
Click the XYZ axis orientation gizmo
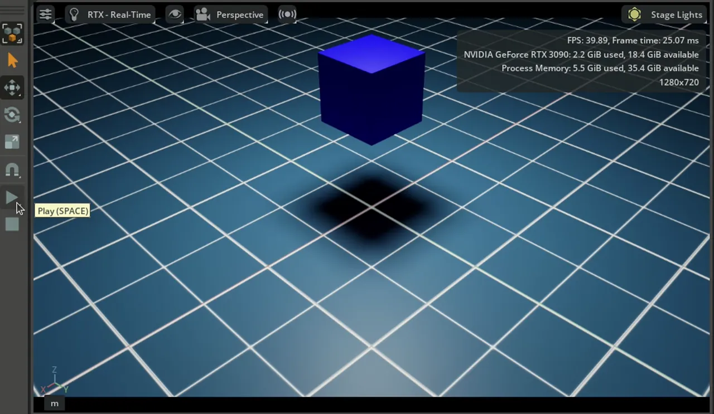pyautogui.click(x=54, y=382)
